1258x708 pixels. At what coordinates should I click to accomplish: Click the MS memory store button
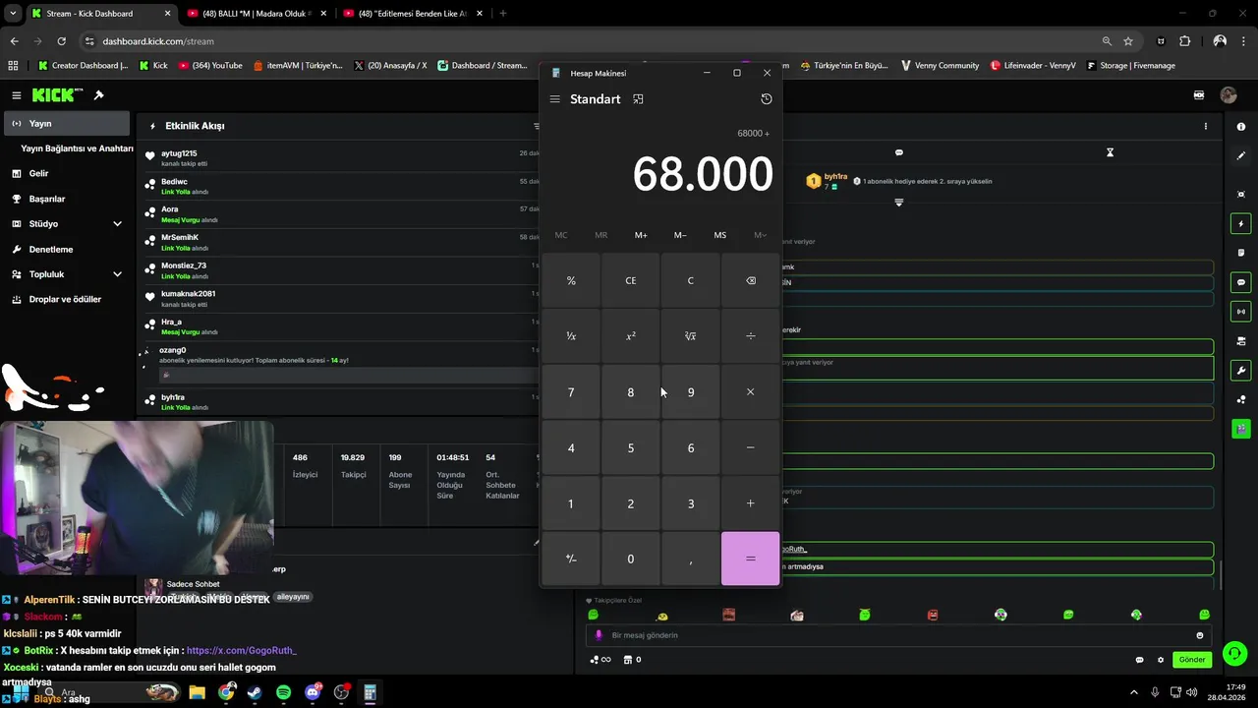[720, 235]
